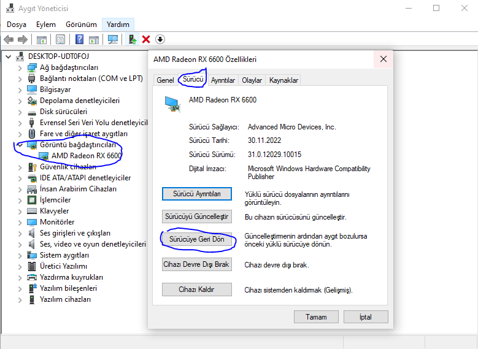Screen dimensions: 478x349
Task: Click Sürücüye Geri Dön button
Action: tap(196, 239)
